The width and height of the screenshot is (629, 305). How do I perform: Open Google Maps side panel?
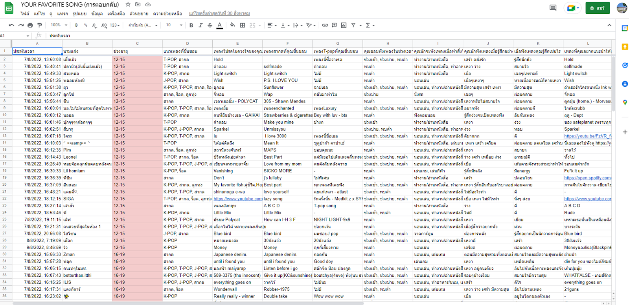[x=625, y=102]
